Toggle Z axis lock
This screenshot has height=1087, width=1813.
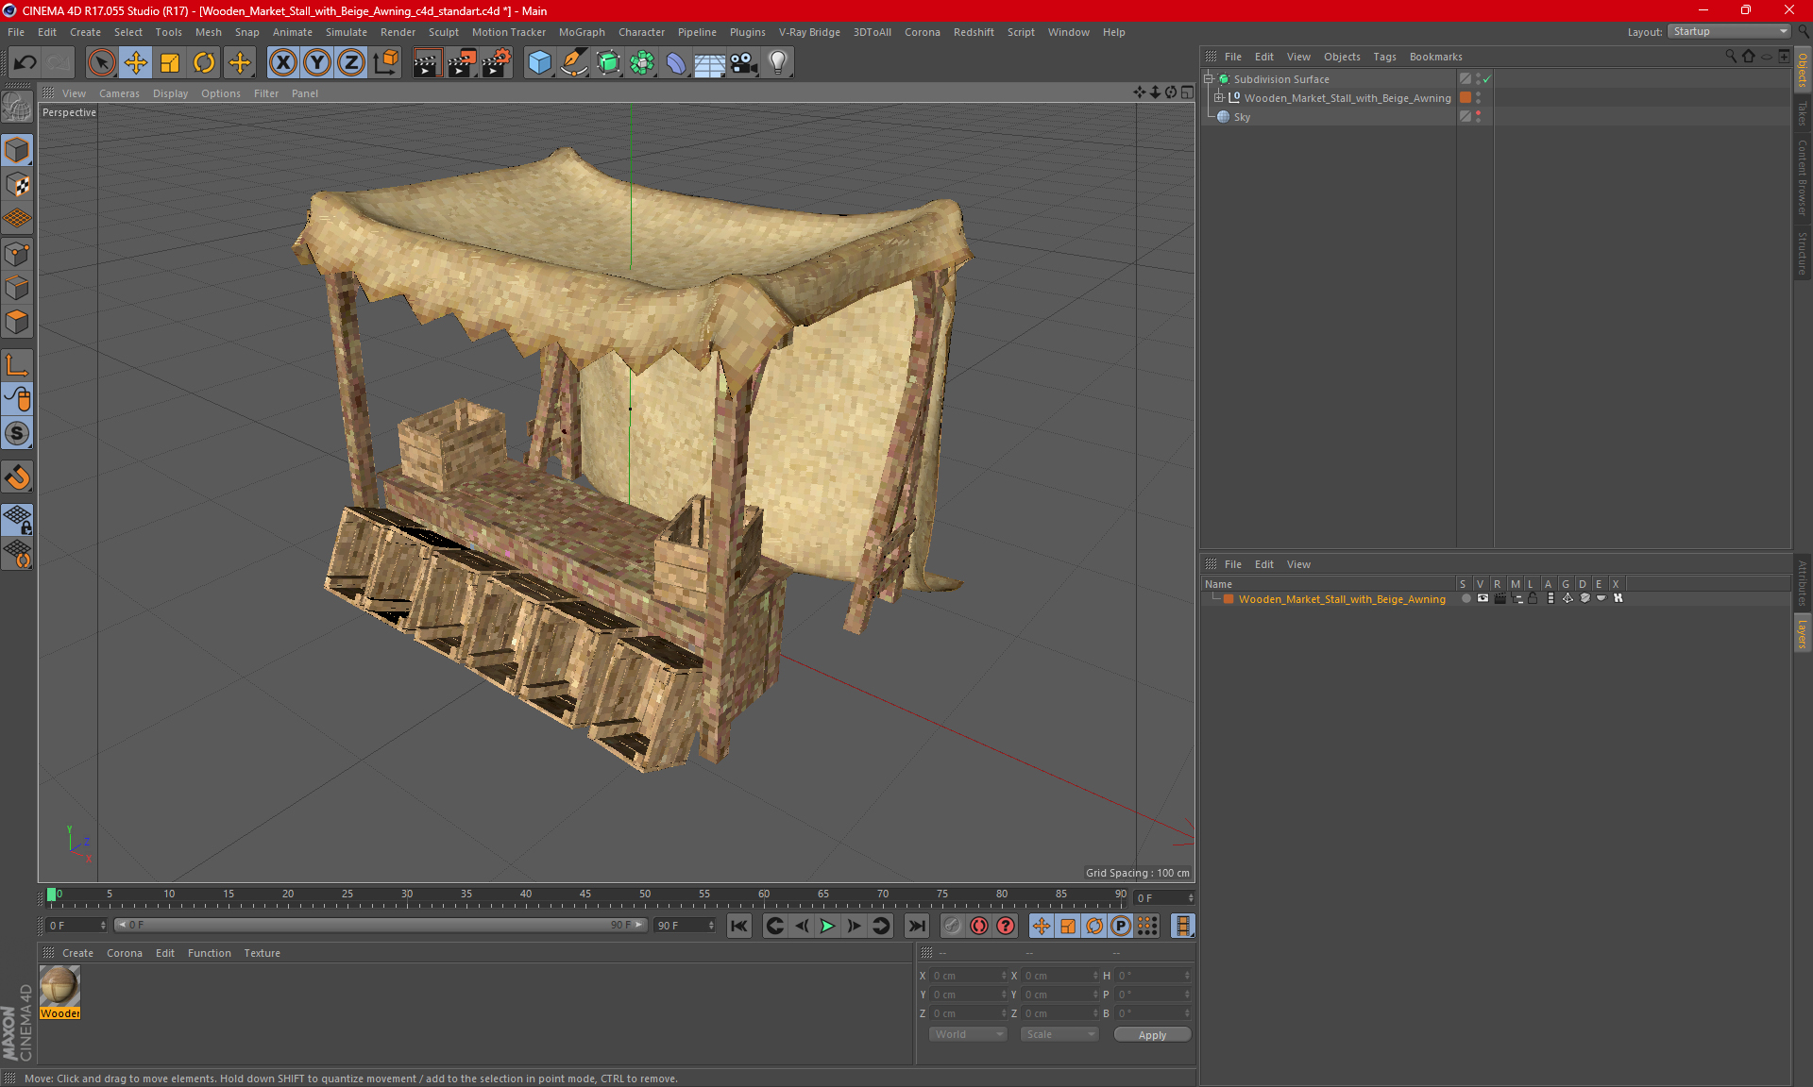click(x=351, y=63)
